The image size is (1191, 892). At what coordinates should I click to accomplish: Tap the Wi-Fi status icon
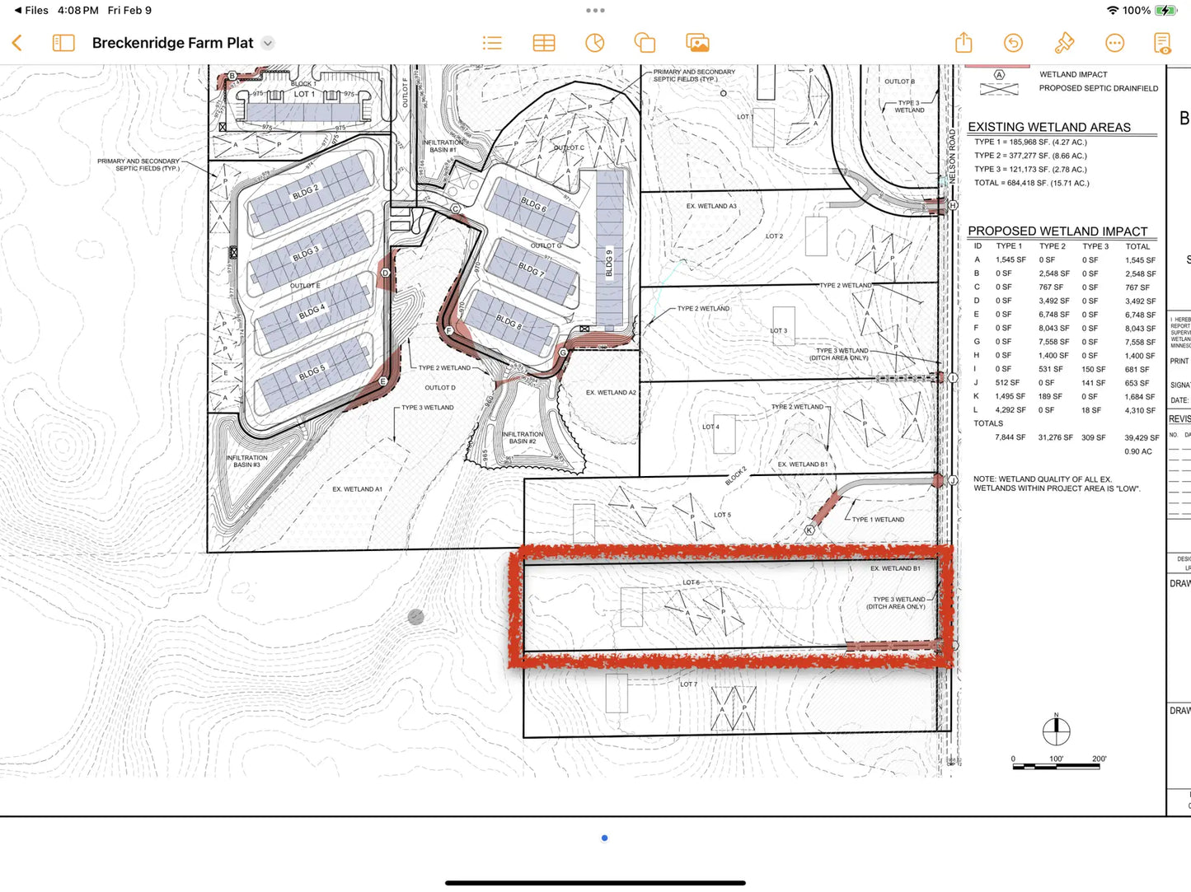(x=1113, y=10)
